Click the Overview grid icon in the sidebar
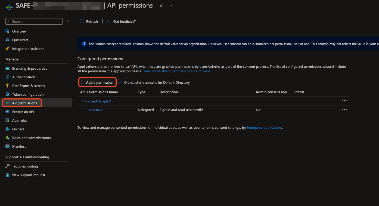Image resolution: width=379 pixels, height=206 pixels. [7, 31]
